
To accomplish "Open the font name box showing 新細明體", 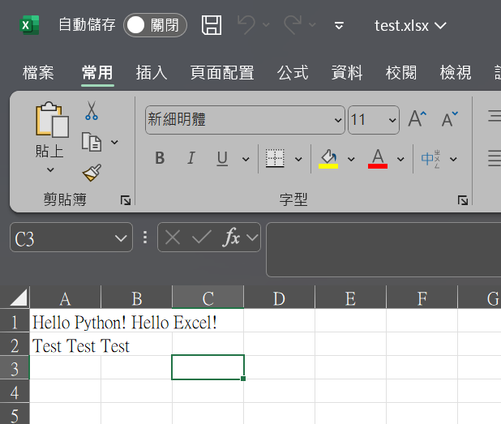I will click(x=245, y=120).
